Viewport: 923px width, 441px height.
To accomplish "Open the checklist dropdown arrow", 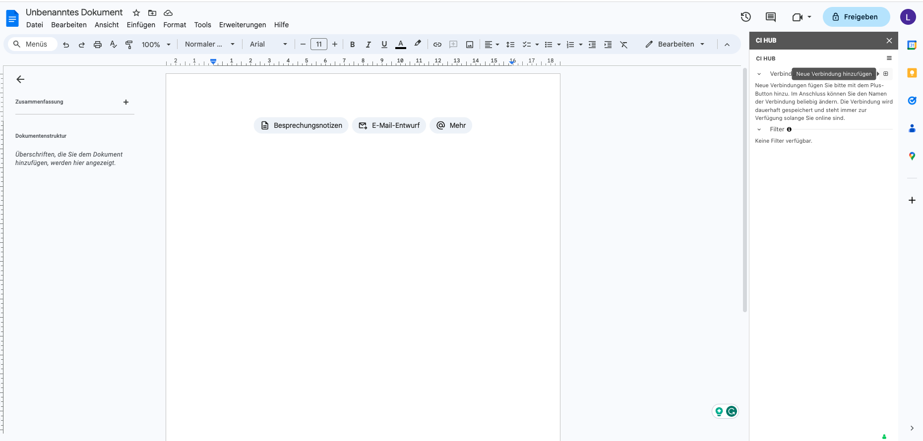I will (537, 45).
